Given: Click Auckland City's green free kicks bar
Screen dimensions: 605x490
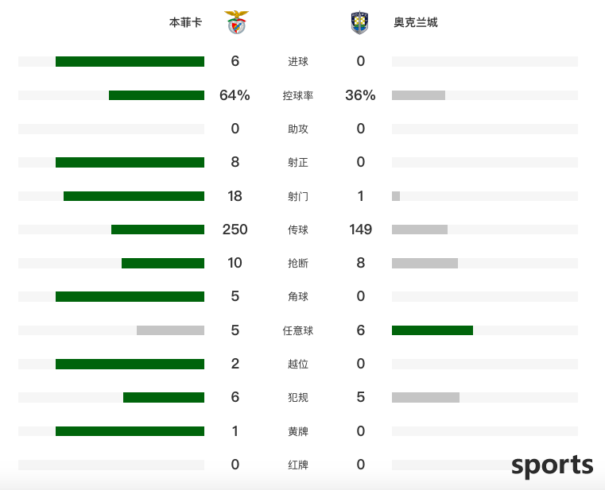Looking at the screenshot, I should click(432, 330).
